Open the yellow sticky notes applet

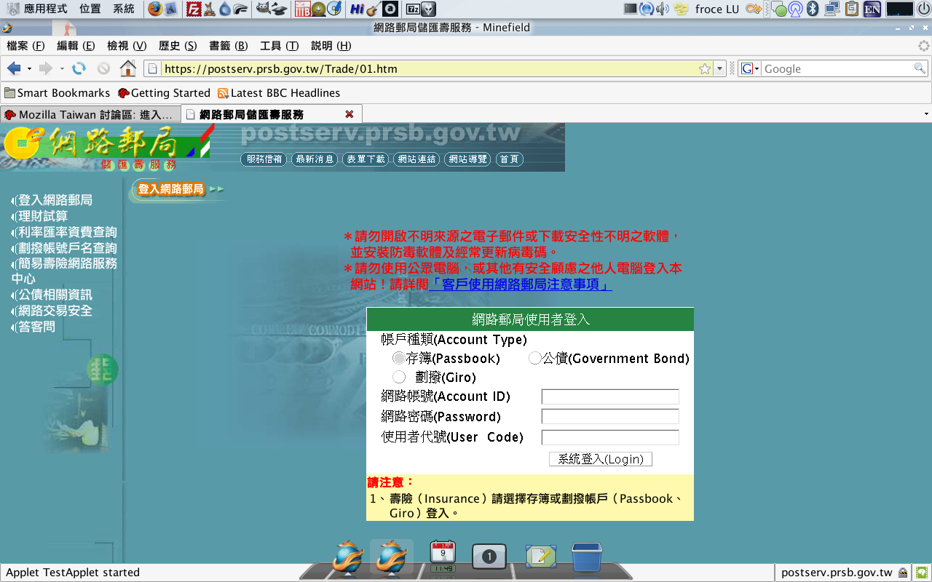682,9
